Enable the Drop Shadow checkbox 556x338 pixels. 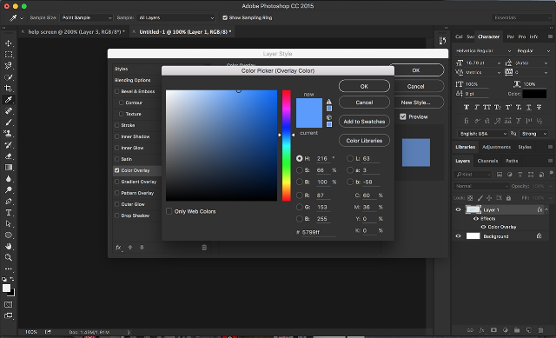point(116,215)
